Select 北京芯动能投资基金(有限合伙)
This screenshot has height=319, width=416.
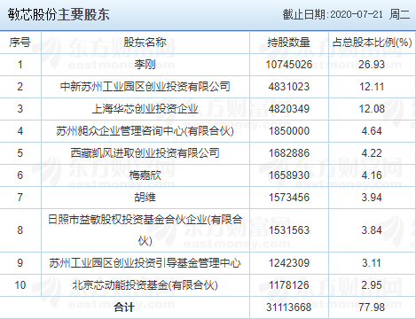(x=145, y=285)
